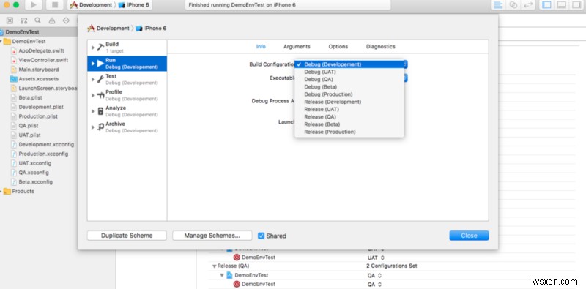The width and height of the screenshot is (586, 289).
Task: Open the Development scheme selector in toolbar
Action: pos(91,5)
